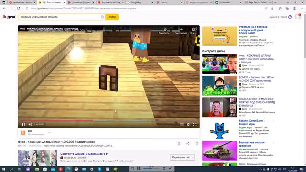The image size is (306, 172).
Task: Open browser profile icon in toolbar
Action: pos(295,8)
